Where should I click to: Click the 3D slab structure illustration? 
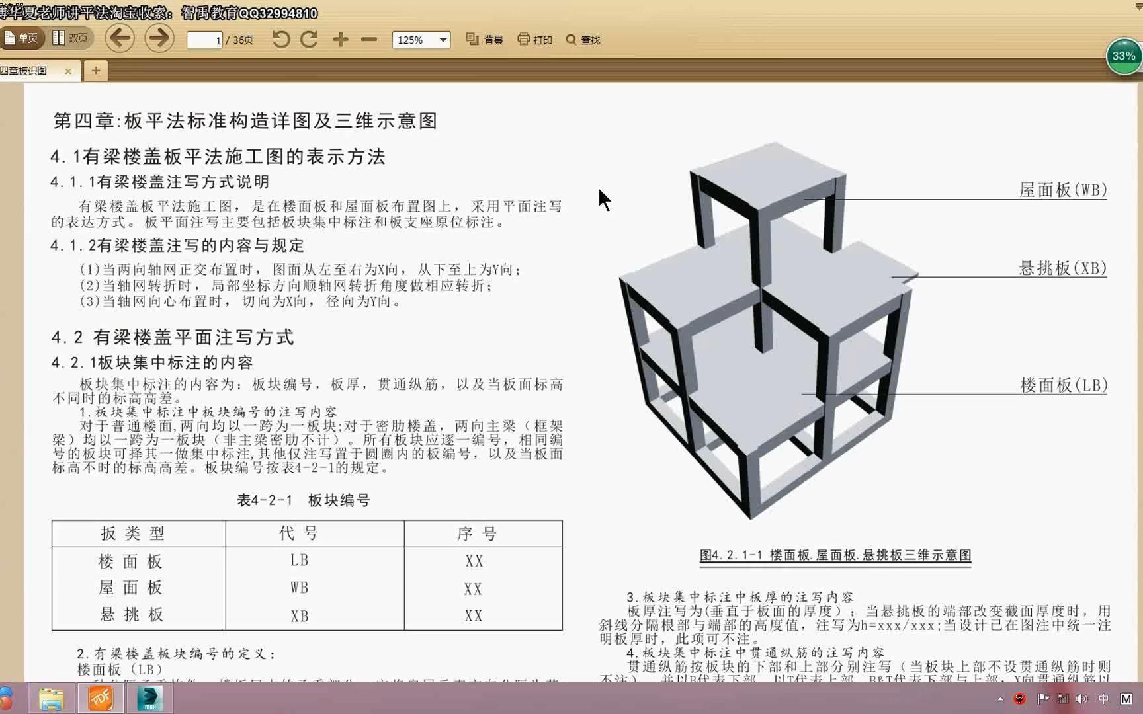tap(767, 331)
